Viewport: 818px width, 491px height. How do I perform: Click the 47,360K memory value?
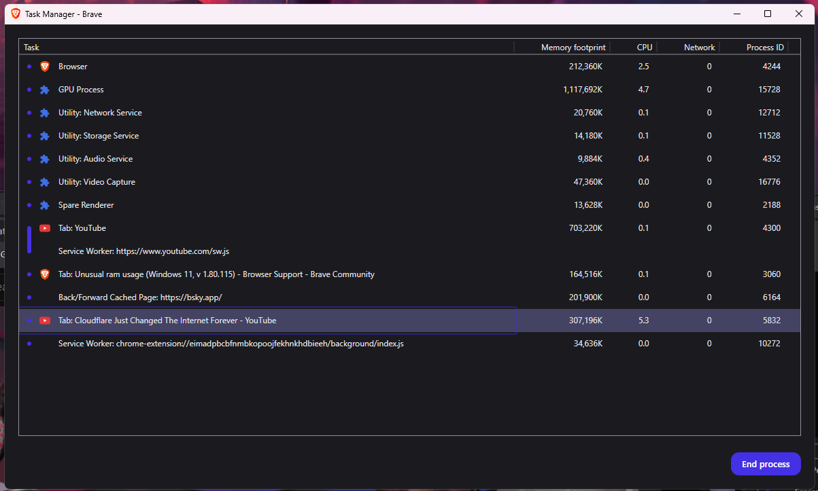tap(588, 182)
